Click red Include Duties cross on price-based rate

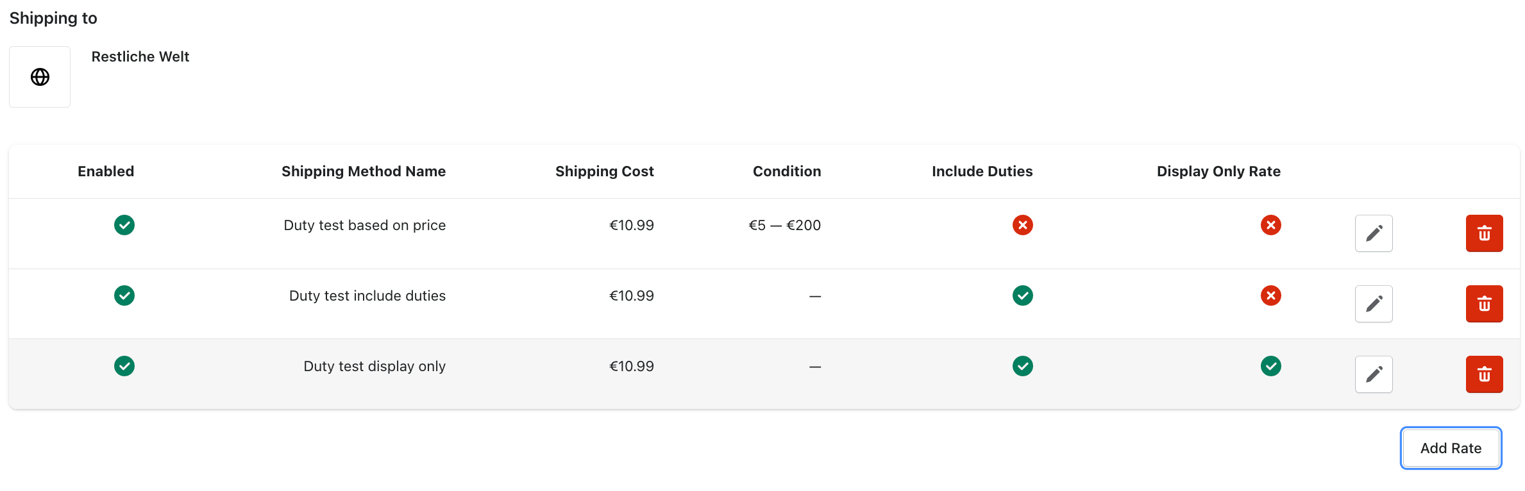pyautogui.click(x=1022, y=225)
